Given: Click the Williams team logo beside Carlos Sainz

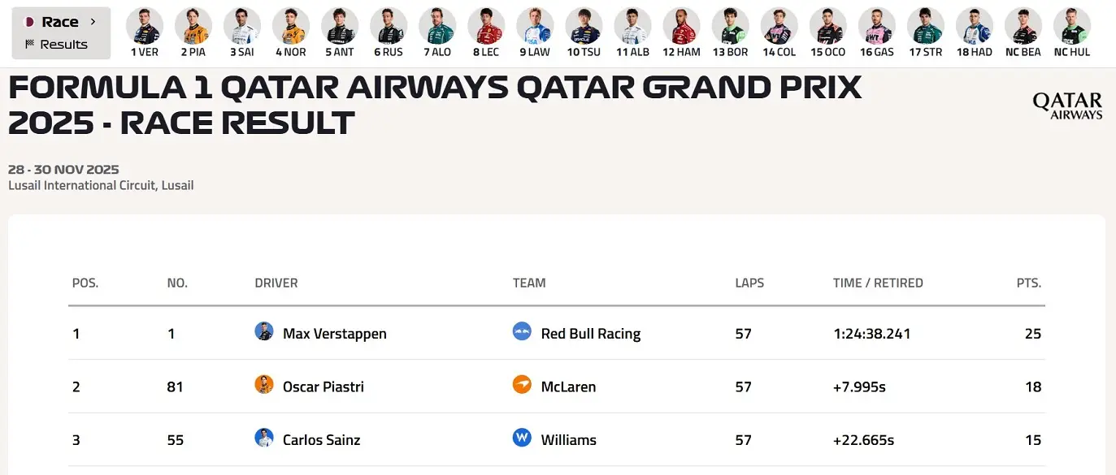Looking at the screenshot, I should point(521,439).
